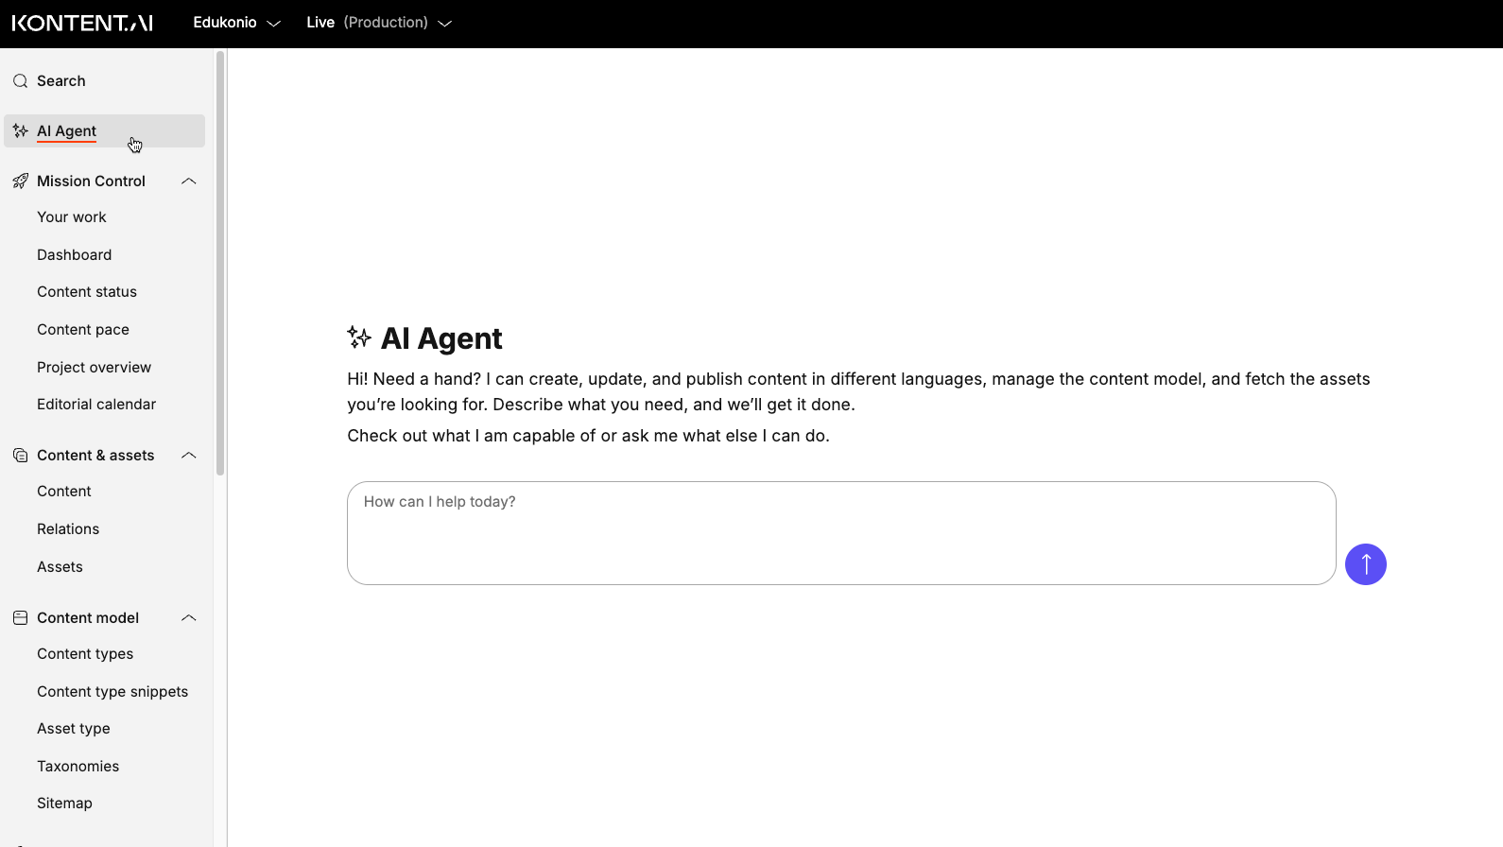Click the Kontent.ai logo
Image resolution: width=1503 pixels, height=847 pixels.
pyautogui.click(x=82, y=23)
